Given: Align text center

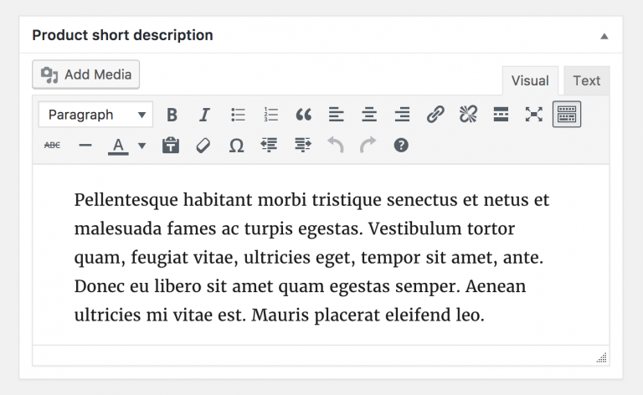Looking at the screenshot, I should 369,115.
